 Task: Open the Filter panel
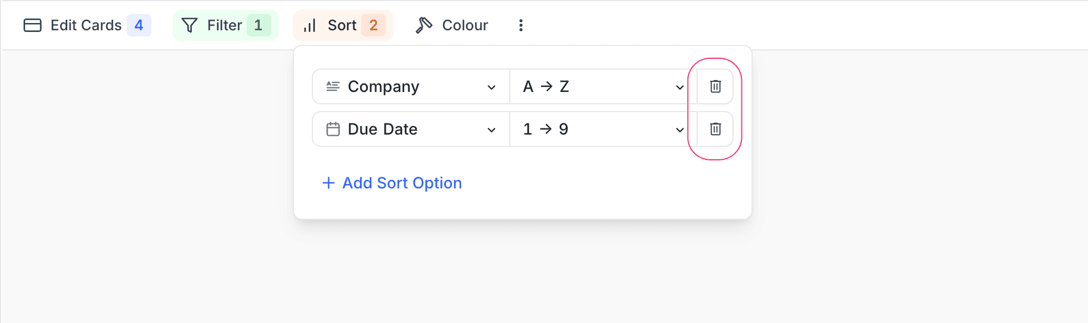[224, 25]
